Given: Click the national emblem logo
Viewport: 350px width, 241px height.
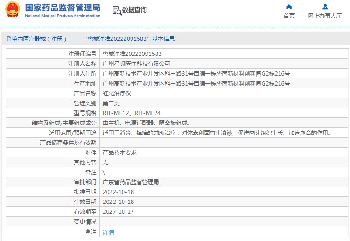Looking at the screenshot, I should [13, 9].
